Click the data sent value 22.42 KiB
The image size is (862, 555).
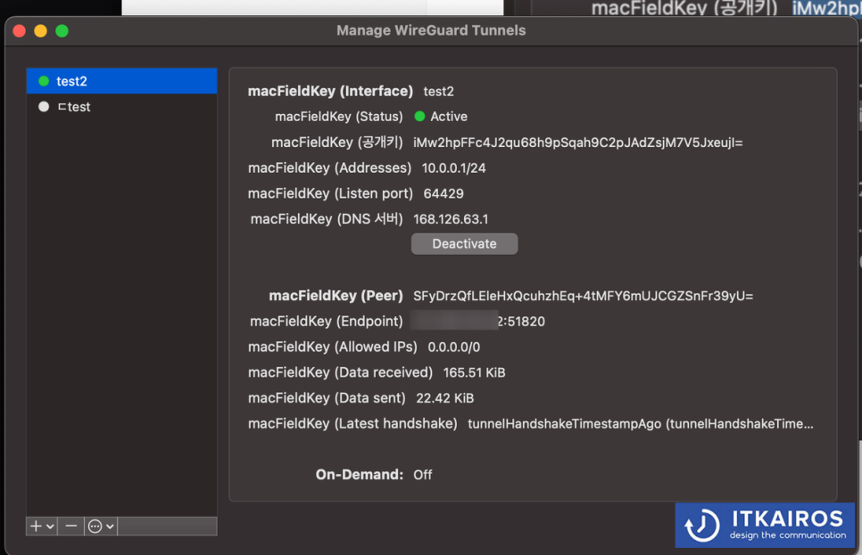tap(444, 398)
